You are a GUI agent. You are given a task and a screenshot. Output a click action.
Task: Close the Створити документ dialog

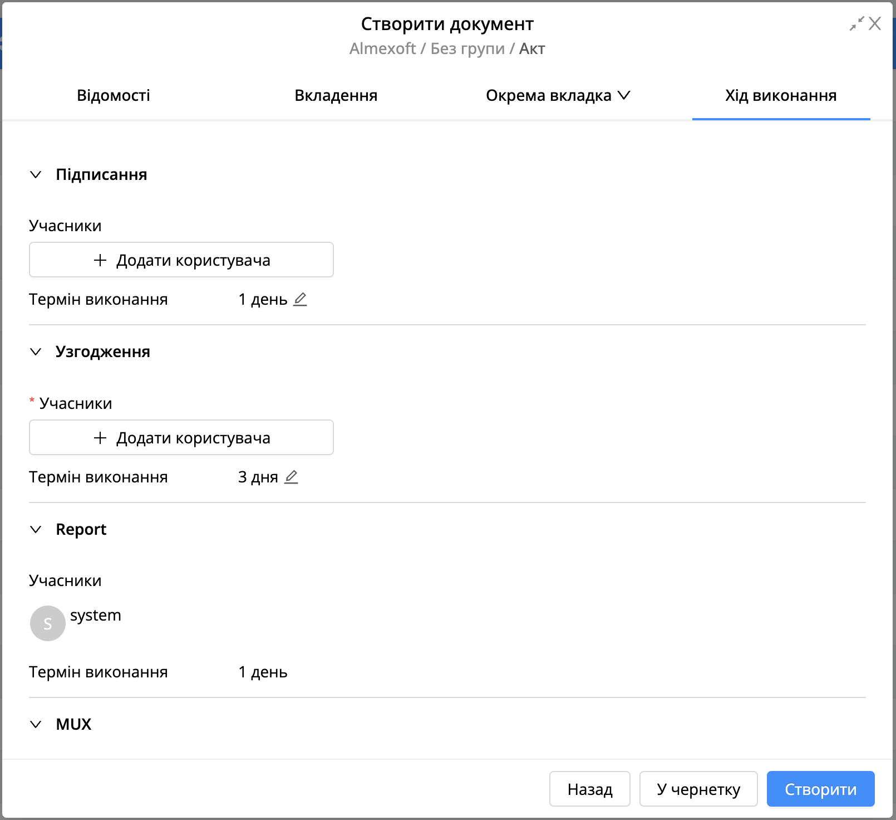click(x=875, y=23)
